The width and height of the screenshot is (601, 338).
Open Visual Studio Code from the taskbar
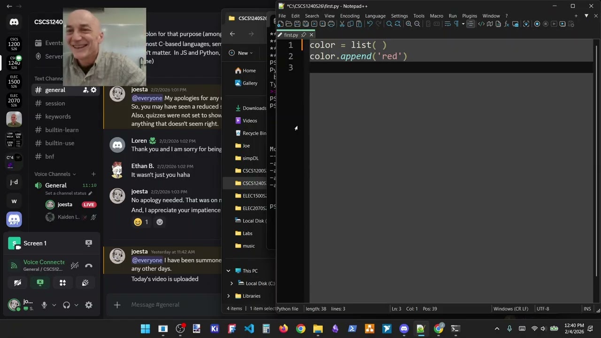click(x=249, y=329)
